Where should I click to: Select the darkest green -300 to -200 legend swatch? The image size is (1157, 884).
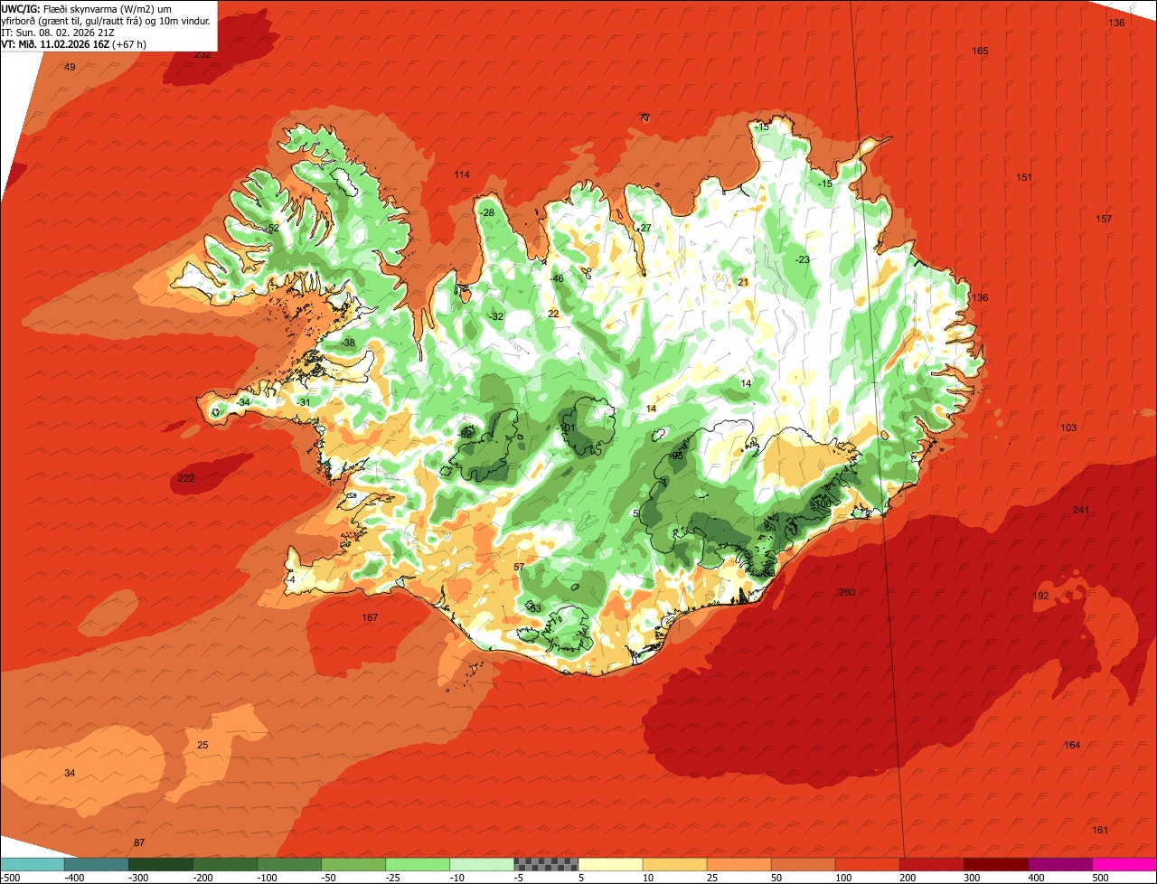(x=161, y=864)
